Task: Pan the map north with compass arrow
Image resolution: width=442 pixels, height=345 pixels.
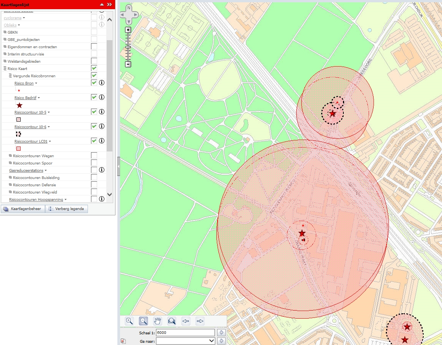Action: point(129,8)
